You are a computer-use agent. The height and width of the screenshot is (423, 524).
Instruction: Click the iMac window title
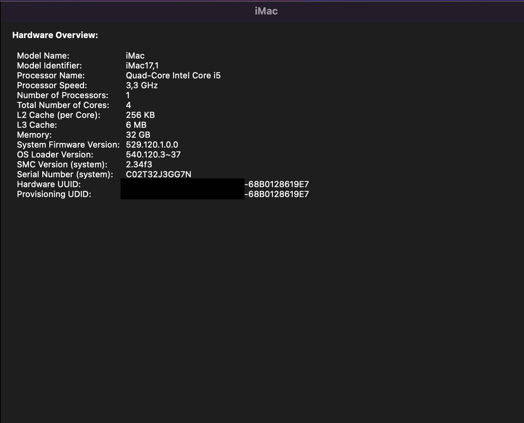(x=266, y=11)
